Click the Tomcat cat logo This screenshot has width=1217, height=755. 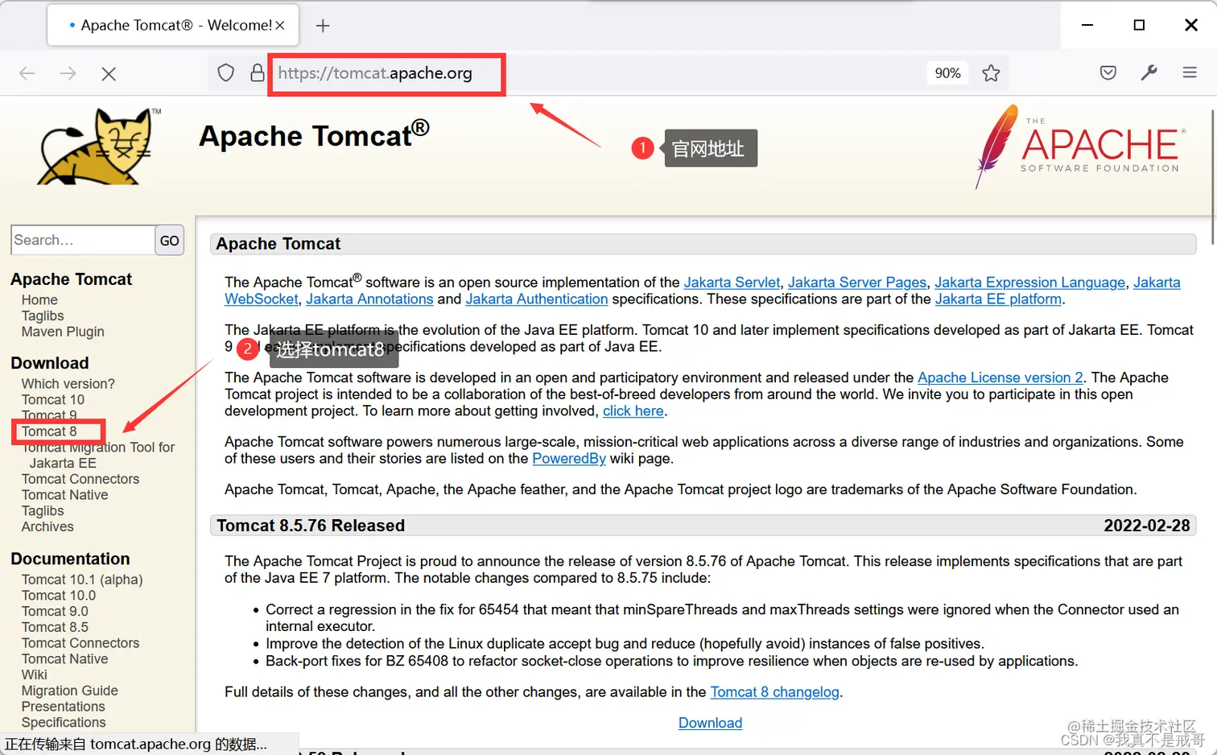[x=98, y=146]
